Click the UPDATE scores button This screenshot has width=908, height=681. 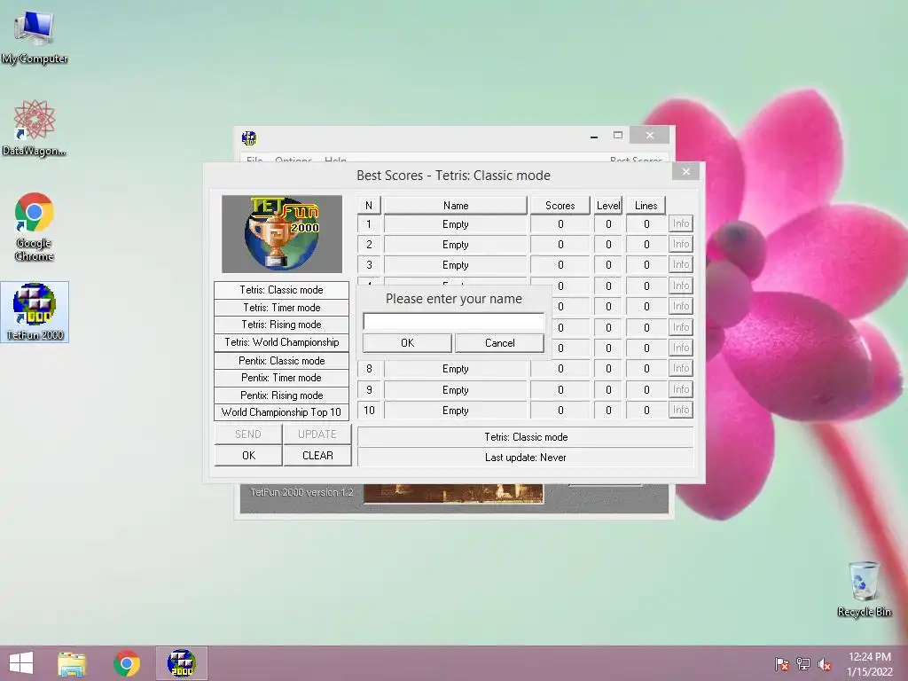pyautogui.click(x=317, y=434)
